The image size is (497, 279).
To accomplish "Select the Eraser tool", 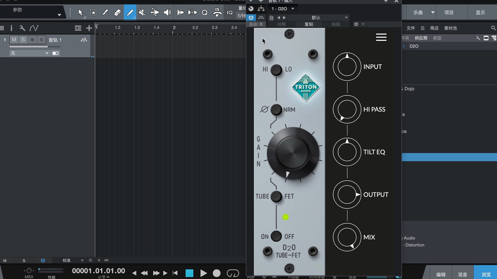I will [118, 12].
